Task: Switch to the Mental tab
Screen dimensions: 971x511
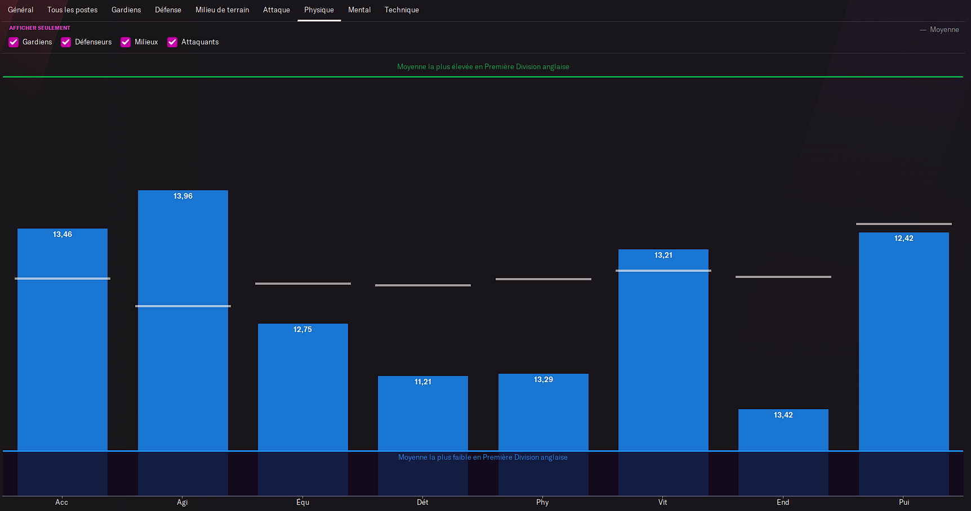Action: click(x=359, y=10)
